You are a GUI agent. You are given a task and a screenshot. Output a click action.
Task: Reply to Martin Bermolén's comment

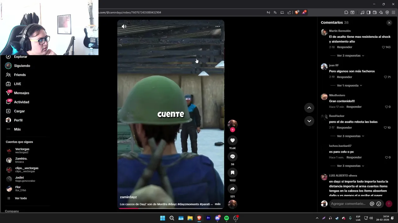pos(345,47)
